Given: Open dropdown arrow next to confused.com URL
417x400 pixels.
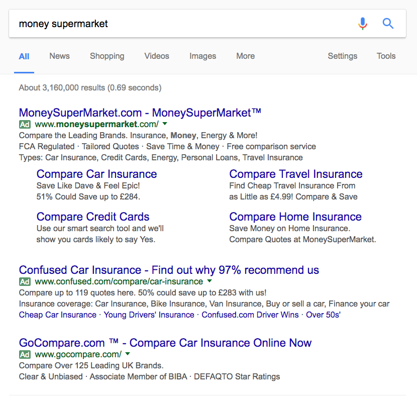Looking at the screenshot, I should (210, 281).
